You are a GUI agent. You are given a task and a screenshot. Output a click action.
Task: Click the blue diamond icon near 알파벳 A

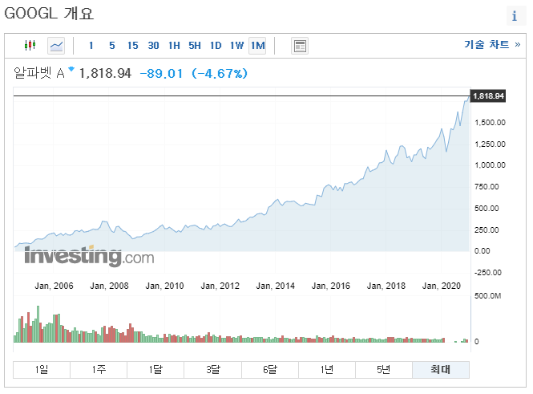tap(71, 70)
